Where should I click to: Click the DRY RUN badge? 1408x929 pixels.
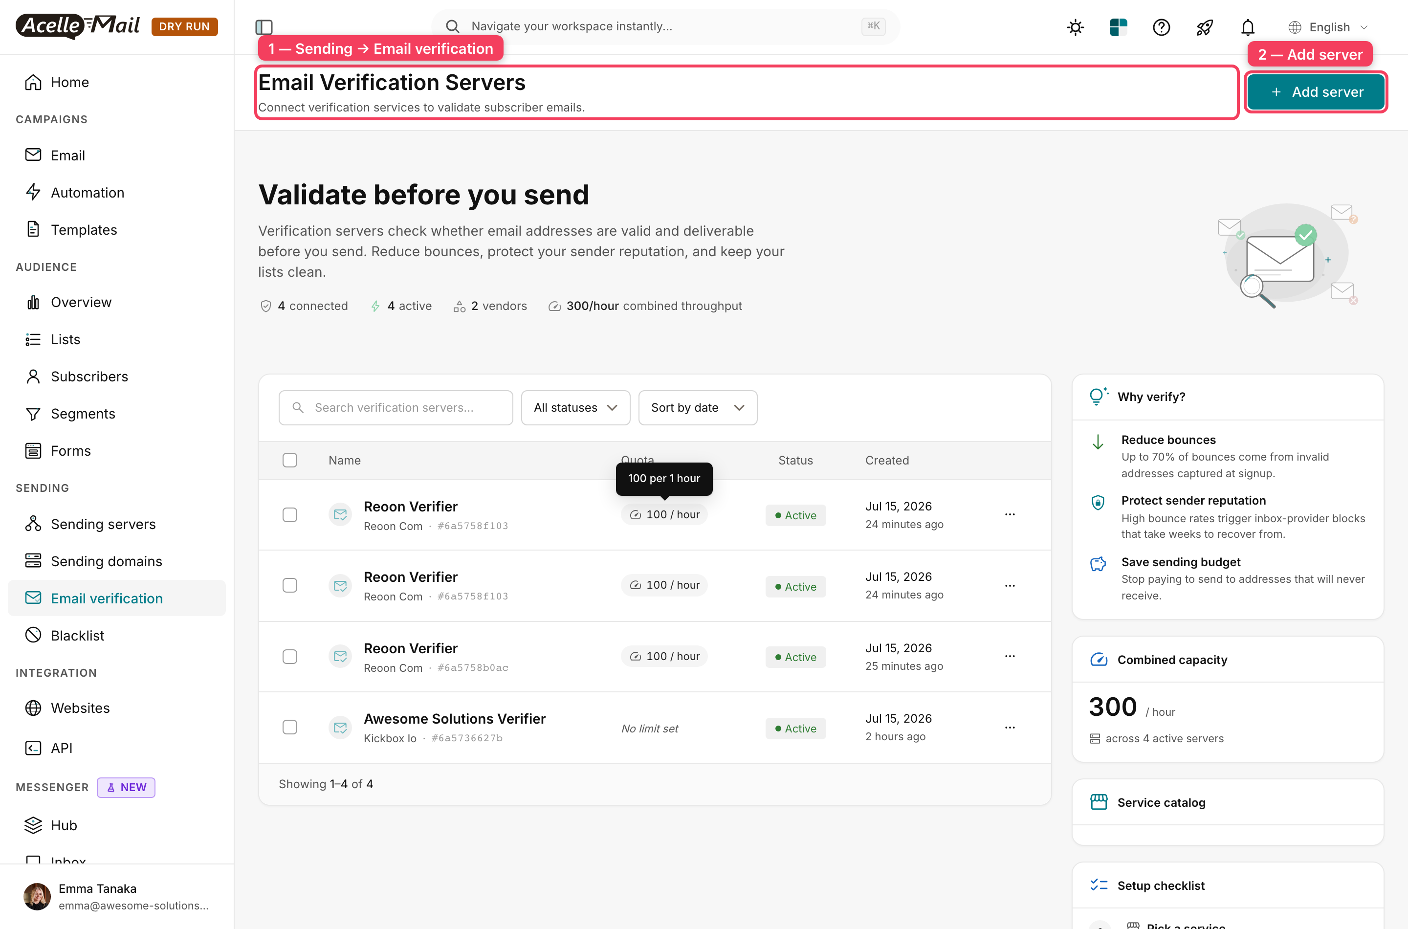184,27
